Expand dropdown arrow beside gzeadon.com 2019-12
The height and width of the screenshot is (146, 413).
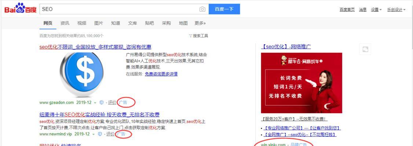click(95, 103)
